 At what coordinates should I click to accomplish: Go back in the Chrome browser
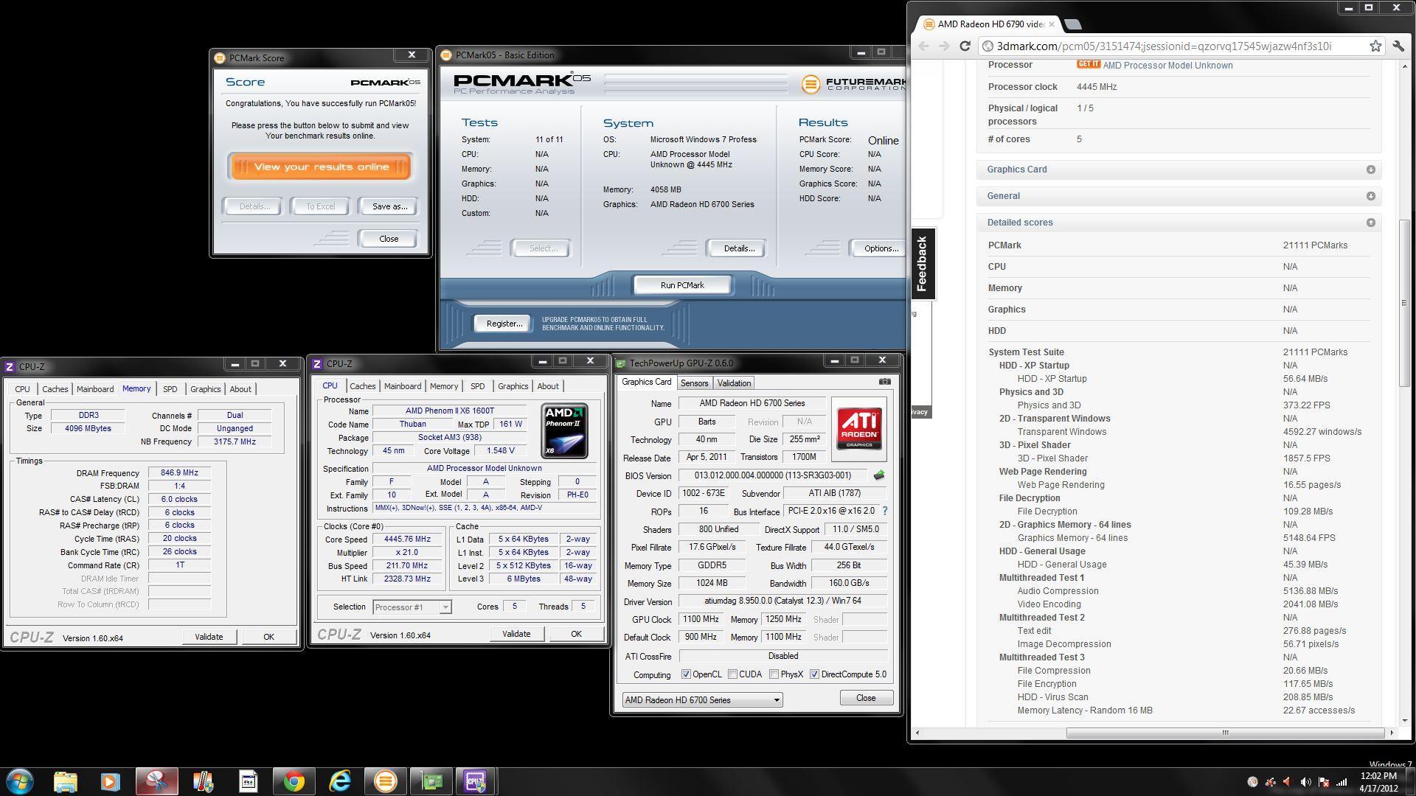[x=924, y=46]
